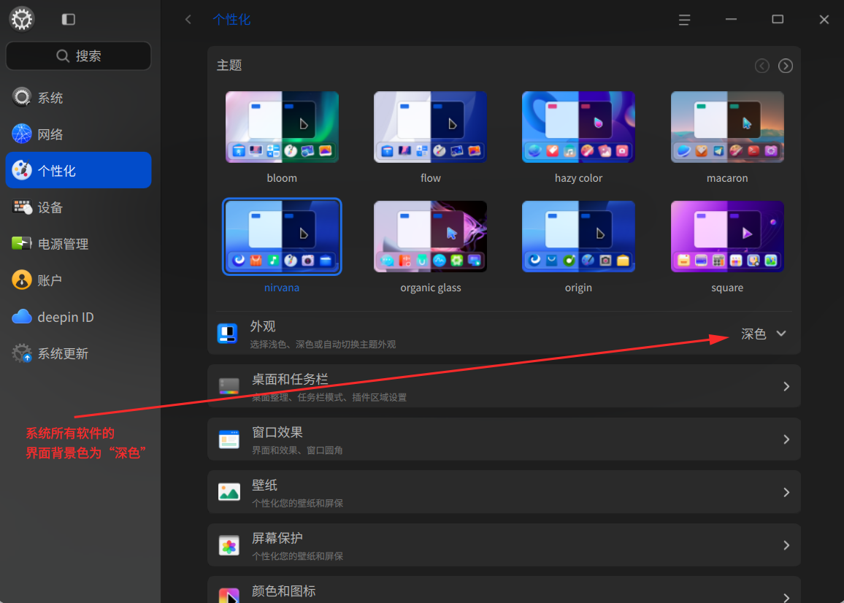Select 系统 in the sidebar

[79, 97]
